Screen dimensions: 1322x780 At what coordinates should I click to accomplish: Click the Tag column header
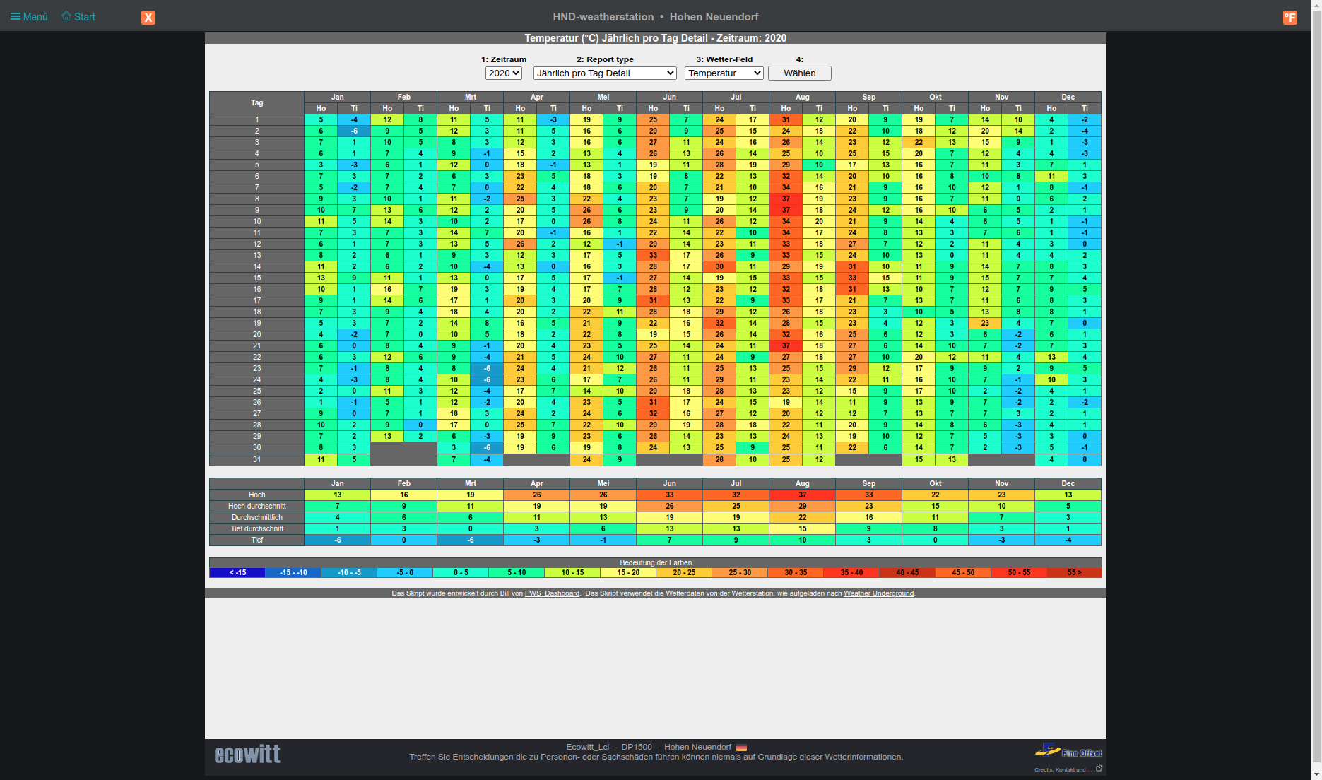(256, 102)
